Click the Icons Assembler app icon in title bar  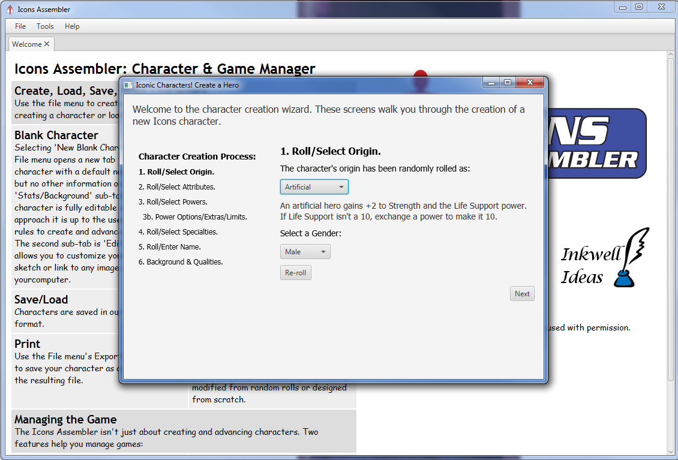[x=10, y=10]
